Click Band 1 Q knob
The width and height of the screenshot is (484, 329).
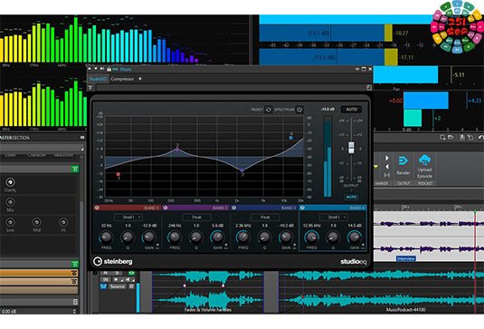click(x=128, y=237)
